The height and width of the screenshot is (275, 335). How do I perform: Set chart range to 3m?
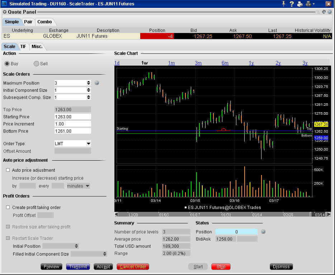click(198, 63)
